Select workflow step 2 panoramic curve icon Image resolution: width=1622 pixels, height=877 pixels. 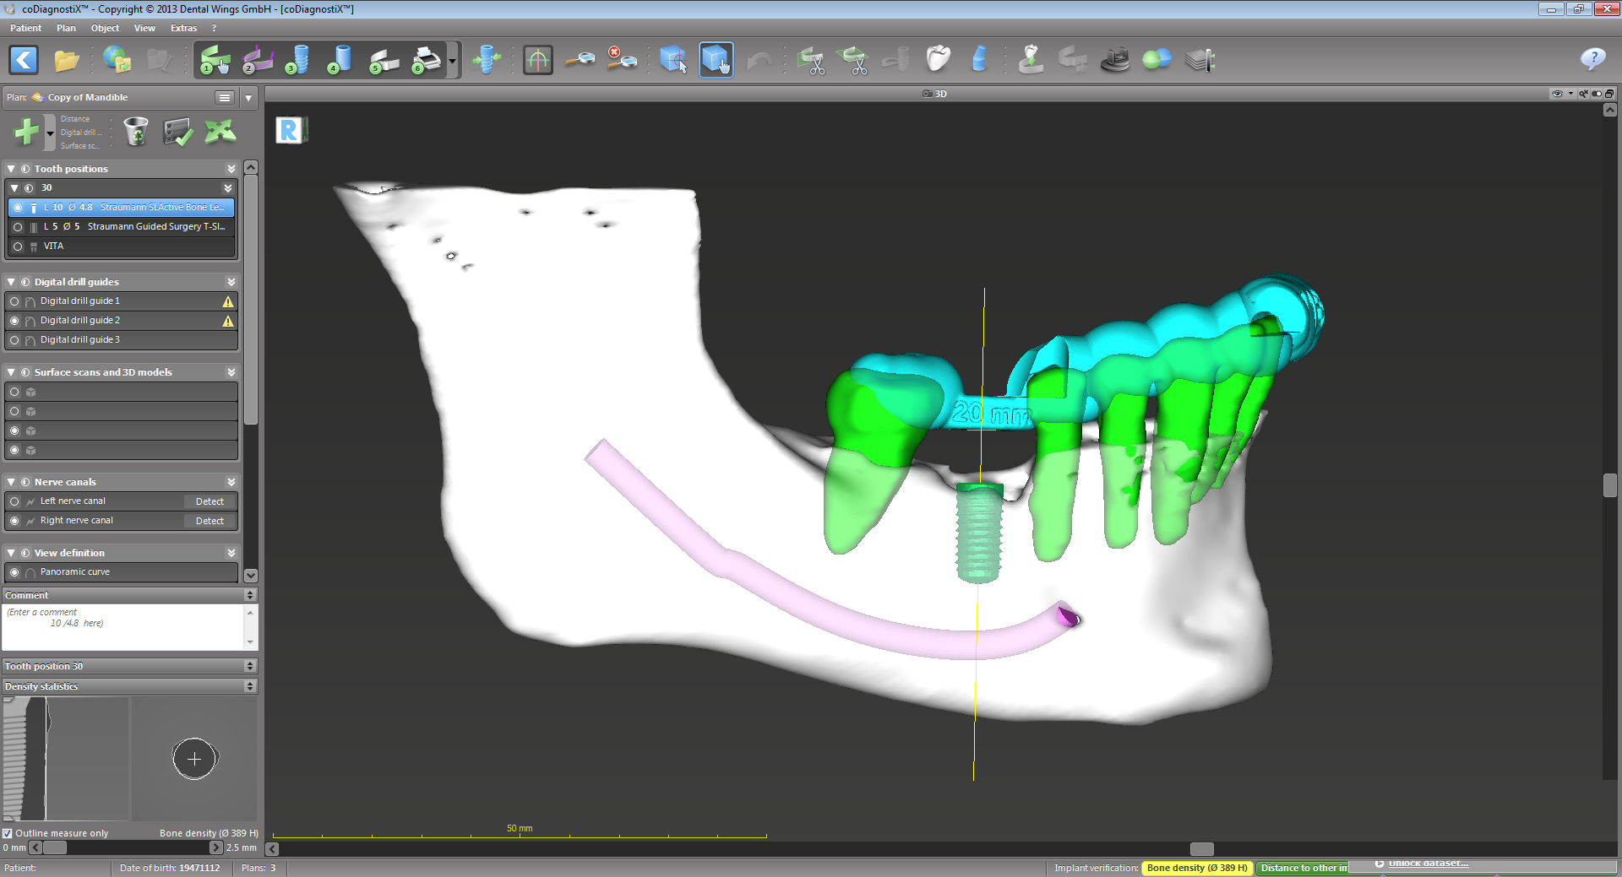pyautogui.click(x=258, y=60)
